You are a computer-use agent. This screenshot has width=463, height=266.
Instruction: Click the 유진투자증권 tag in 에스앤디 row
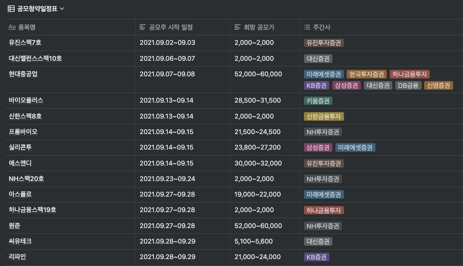pos(324,163)
